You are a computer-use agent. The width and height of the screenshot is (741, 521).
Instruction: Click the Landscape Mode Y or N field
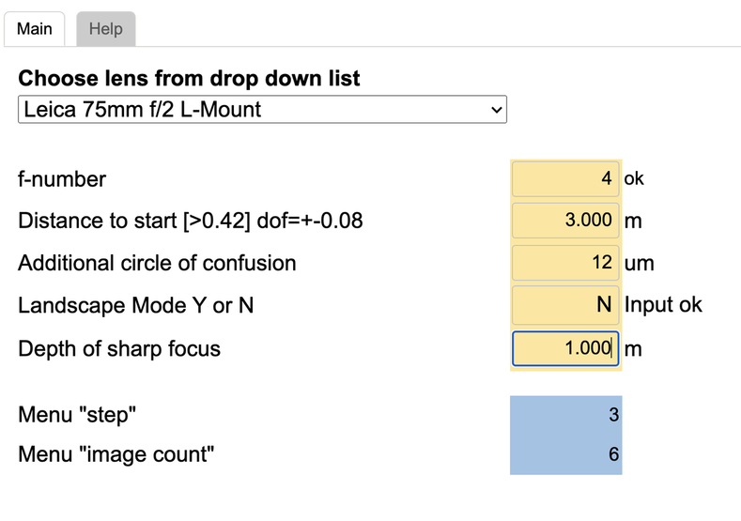coord(565,305)
